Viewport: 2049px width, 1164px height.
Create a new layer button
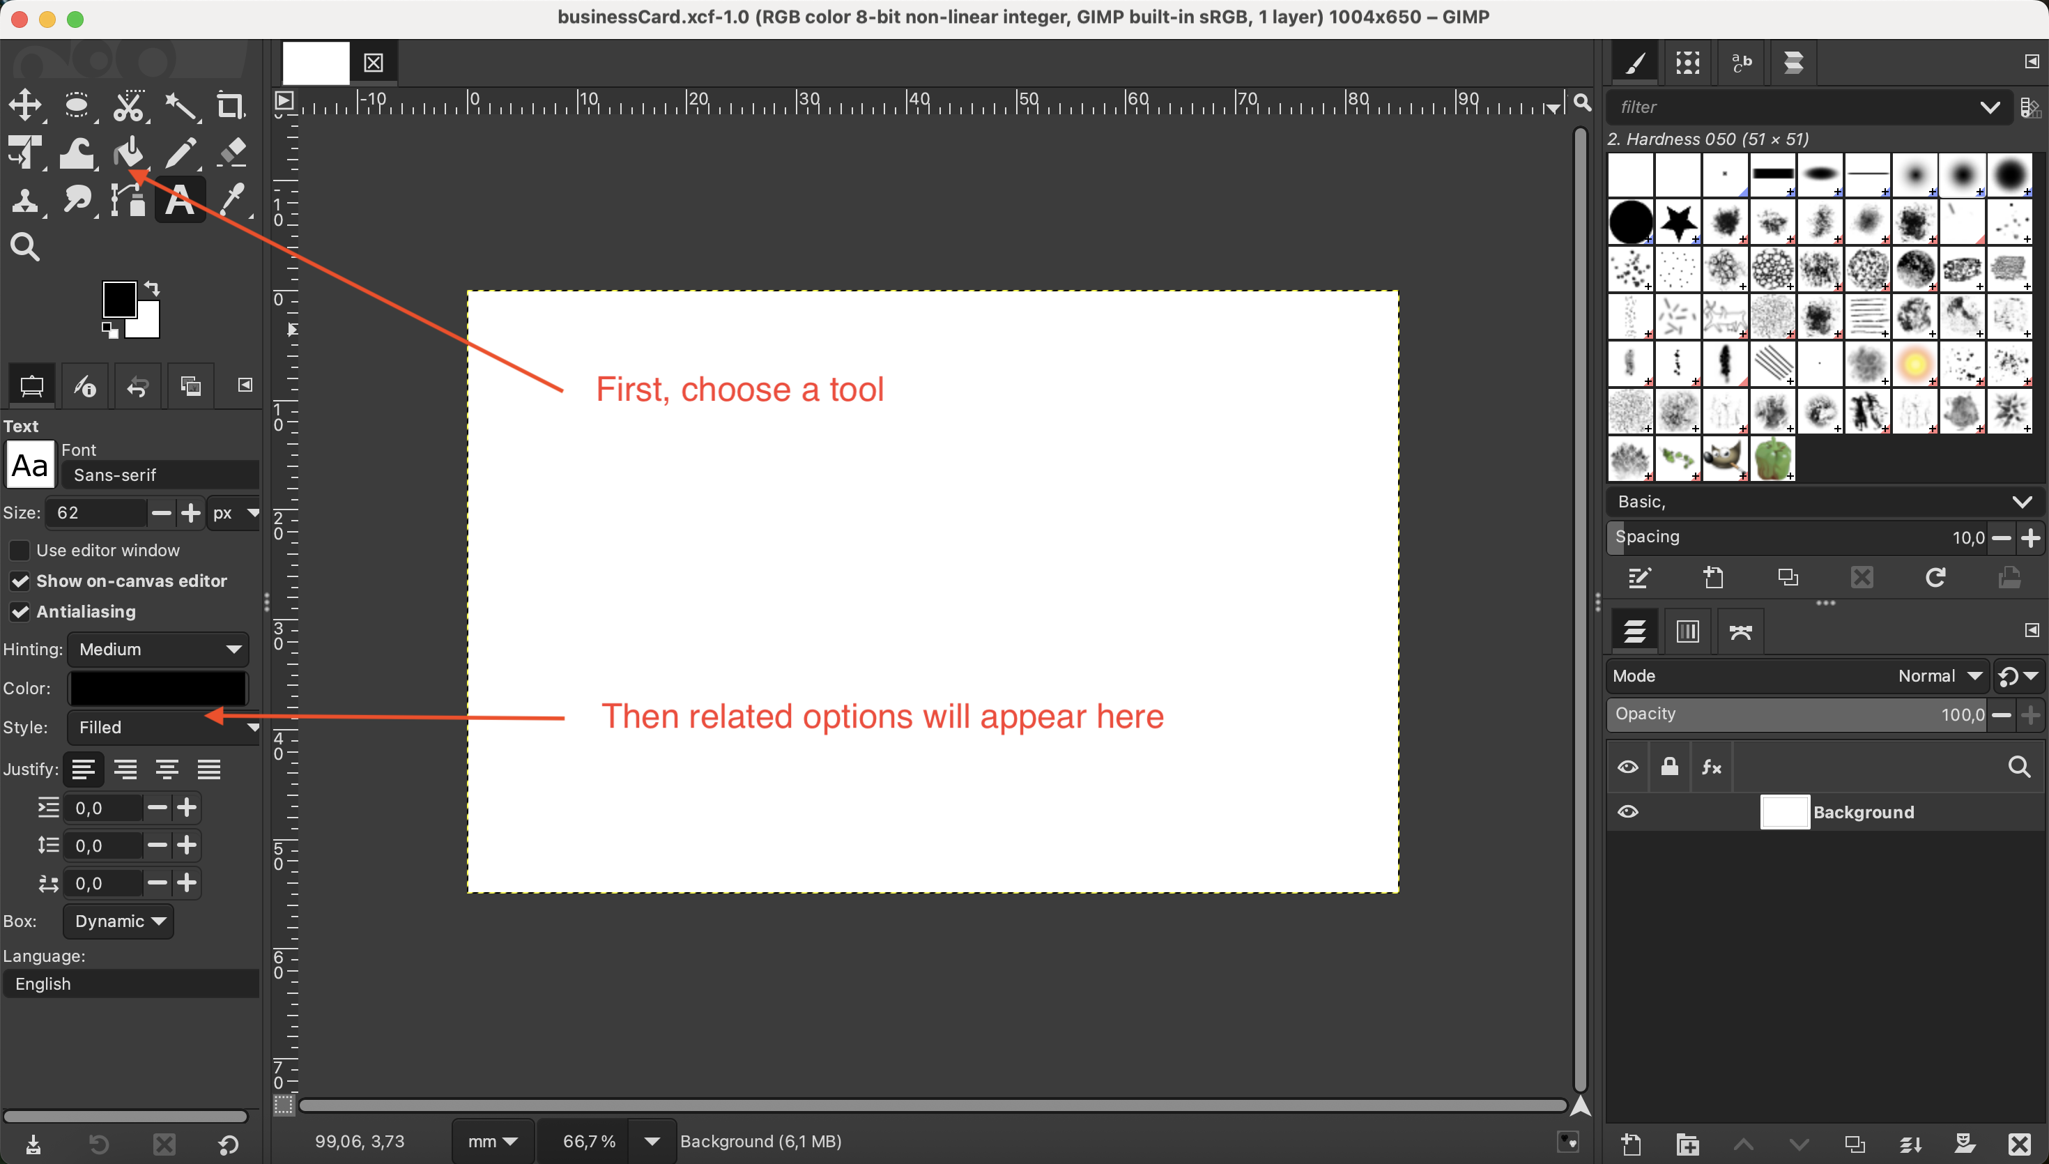tap(1631, 1144)
